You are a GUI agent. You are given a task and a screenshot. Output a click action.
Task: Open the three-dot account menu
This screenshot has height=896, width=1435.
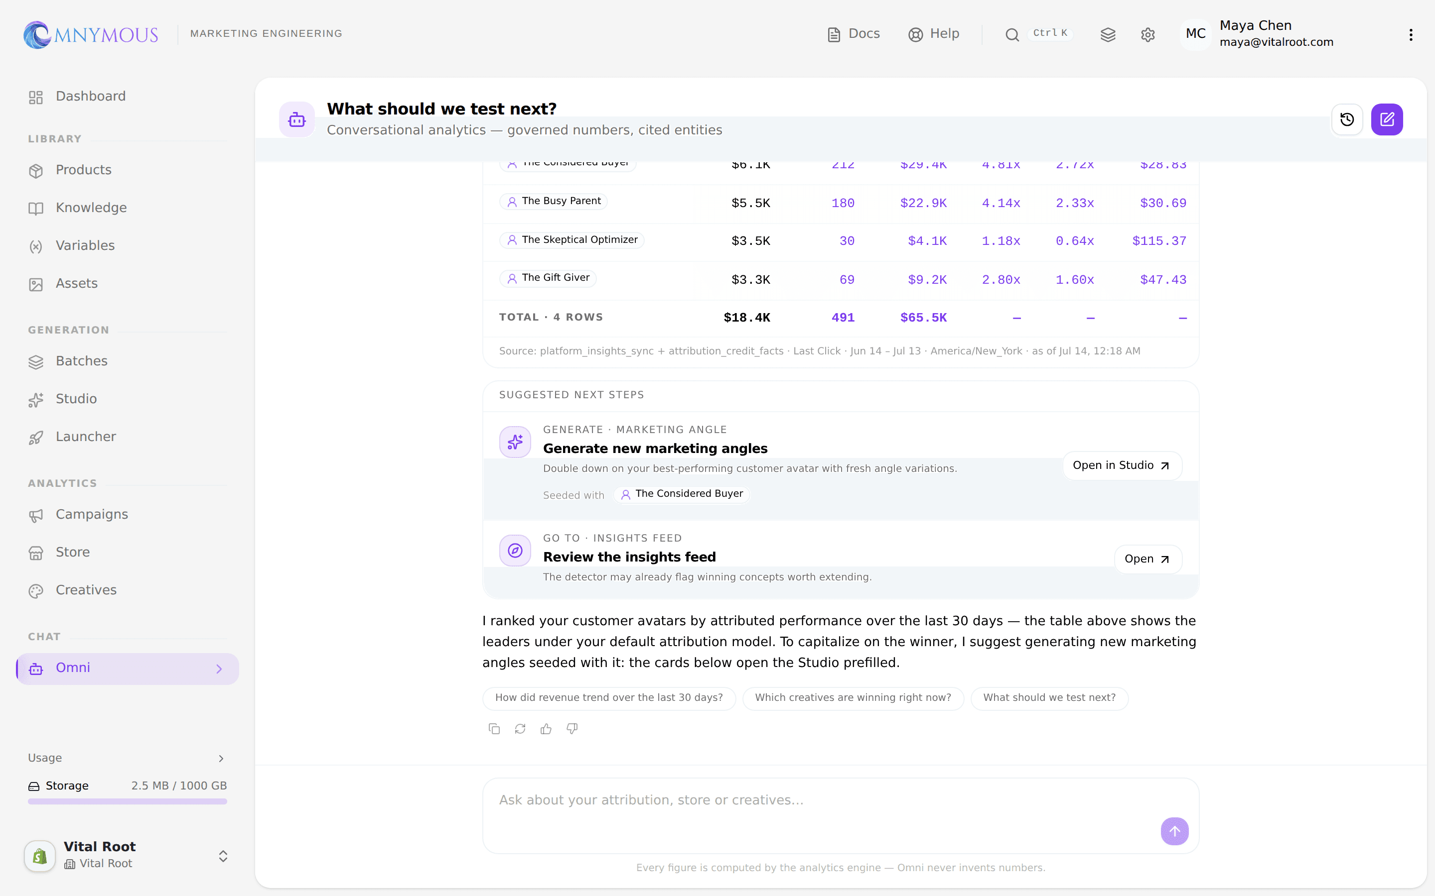[x=1411, y=34]
